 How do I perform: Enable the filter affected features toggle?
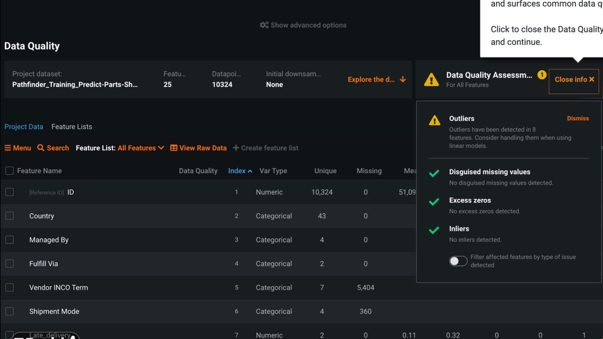tap(458, 261)
